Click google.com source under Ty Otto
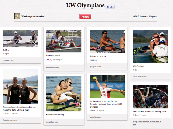The height and width of the screenshot is (129, 173). pos(8,60)
